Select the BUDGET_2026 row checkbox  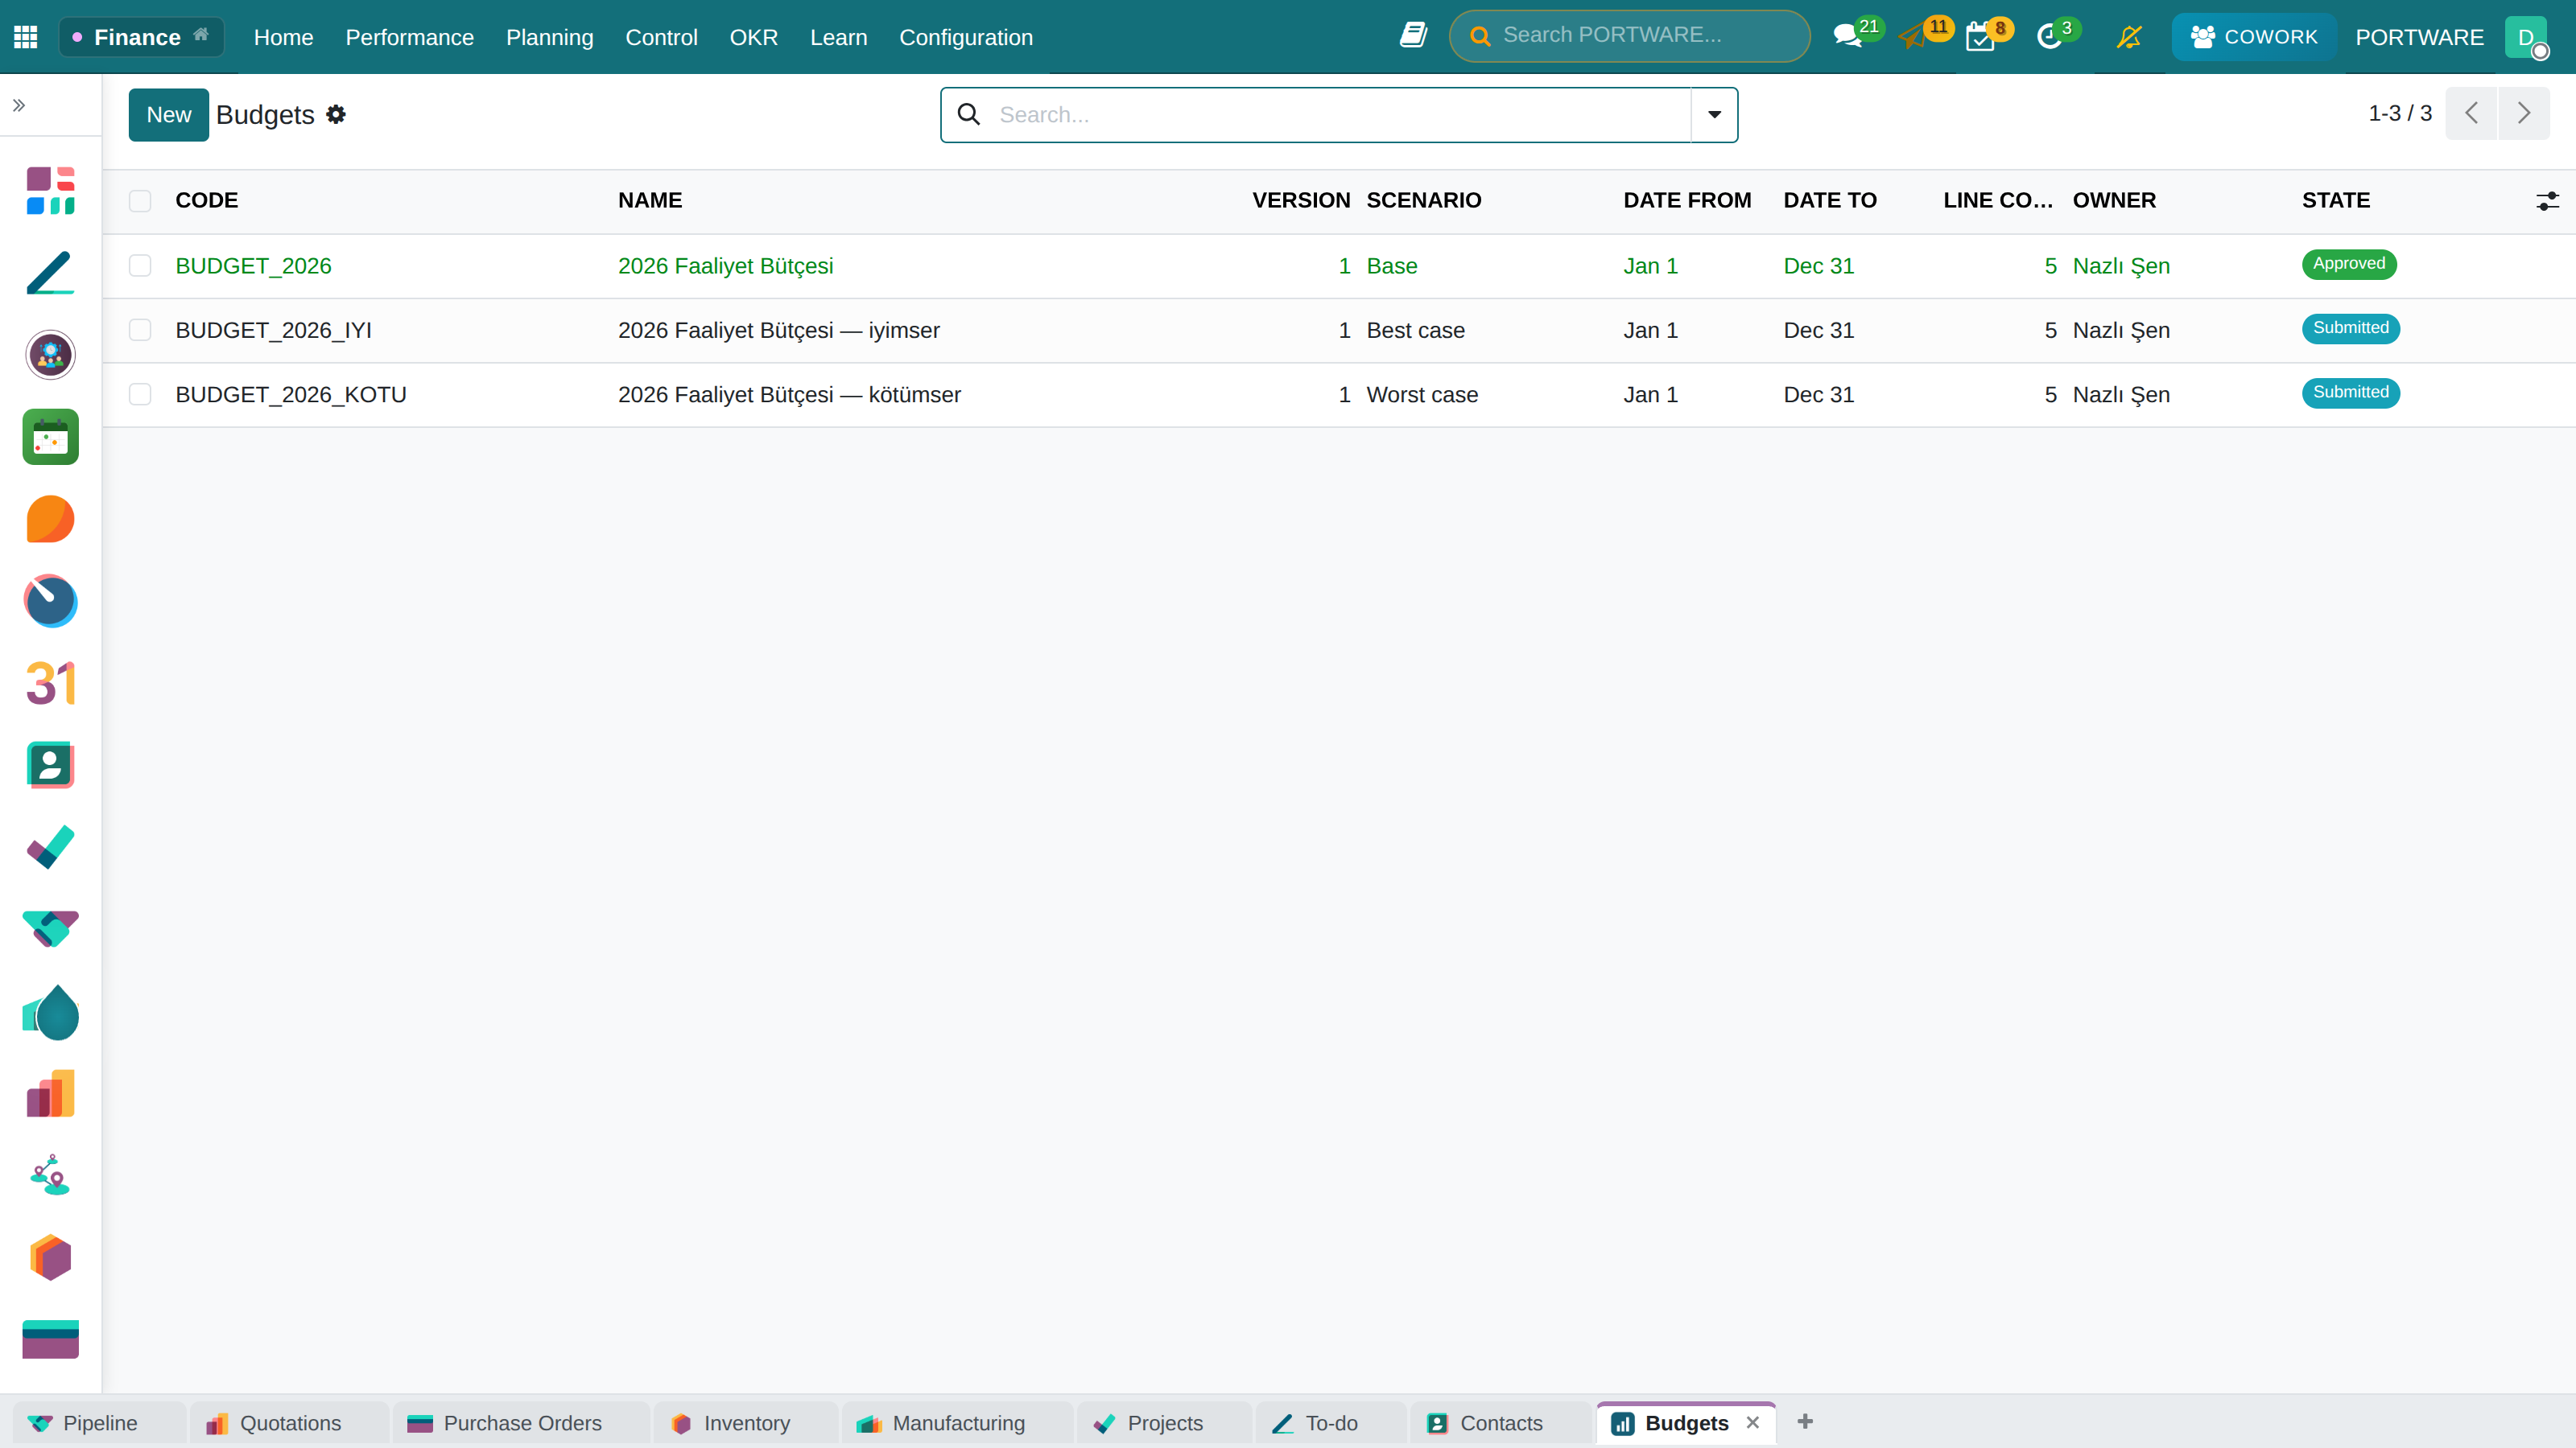(140, 265)
